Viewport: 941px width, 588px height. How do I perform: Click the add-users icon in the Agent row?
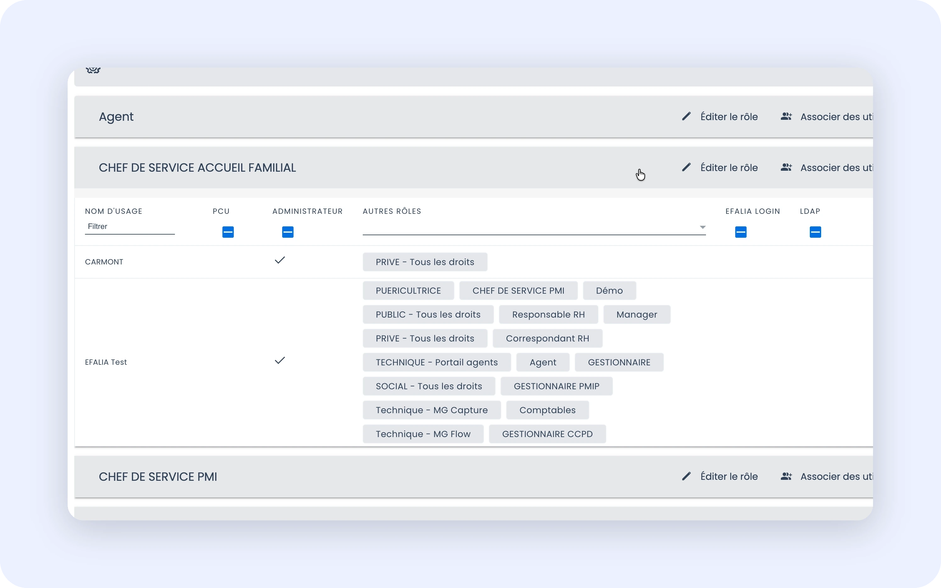pos(786,116)
